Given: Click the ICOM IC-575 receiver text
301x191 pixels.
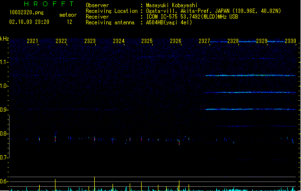Looking at the screenshot, I should pos(192,17).
